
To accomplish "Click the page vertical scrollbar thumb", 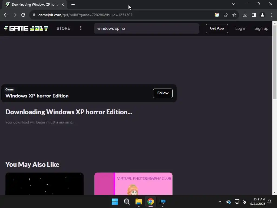I will coord(275,62).
